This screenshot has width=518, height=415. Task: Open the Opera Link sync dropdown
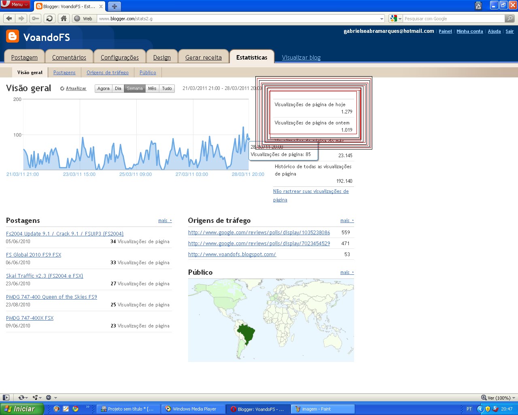click(23, 398)
